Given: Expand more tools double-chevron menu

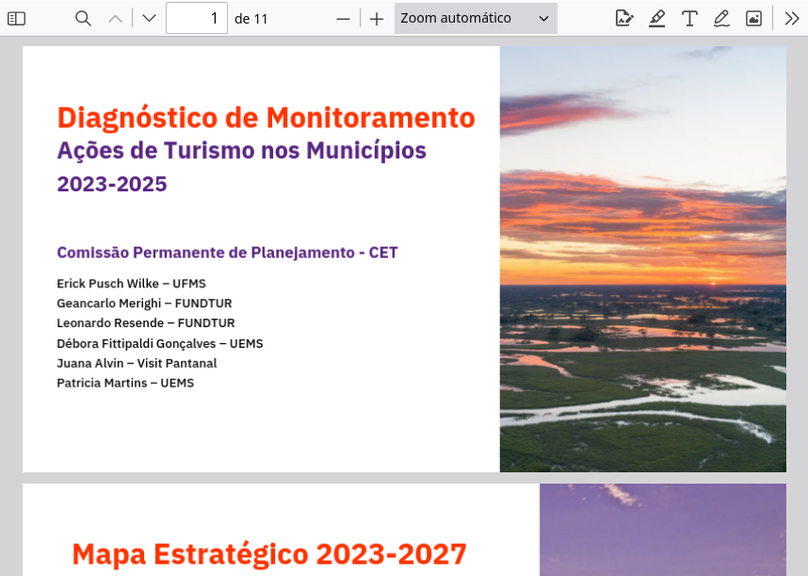Looking at the screenshot, I should coord(791,19).
